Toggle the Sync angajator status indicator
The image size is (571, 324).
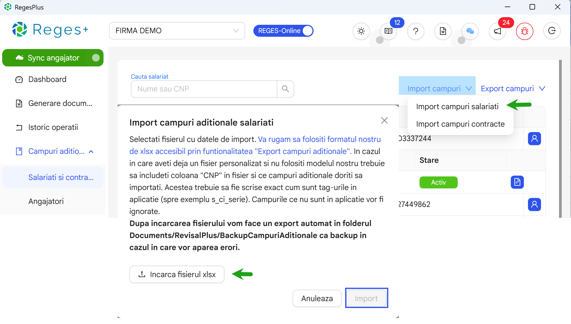click(96, 57)
